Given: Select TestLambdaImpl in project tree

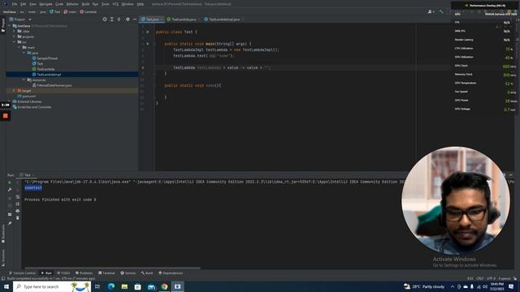Looking at the screenshot, I should click(x=46, y=75).
